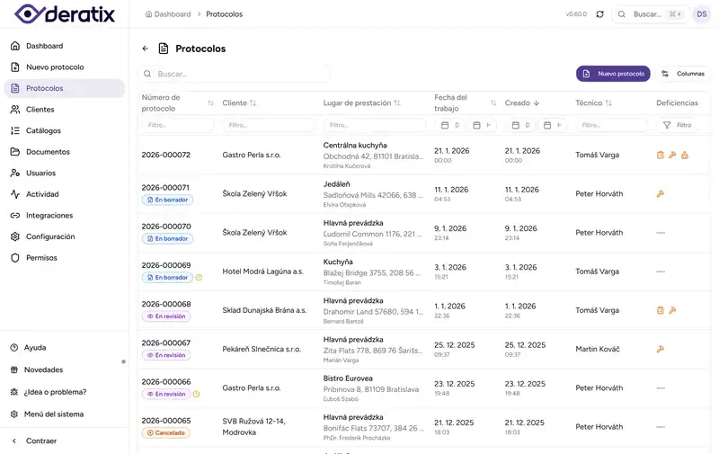
Task: Toggle column visibility with Columnas button
Action: pyautogui.click(x=684, y=74)
